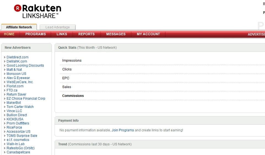Viewport: 265px width, 155px height.
Task: Open the PROGRAMS menu
Action: (36, 34)
